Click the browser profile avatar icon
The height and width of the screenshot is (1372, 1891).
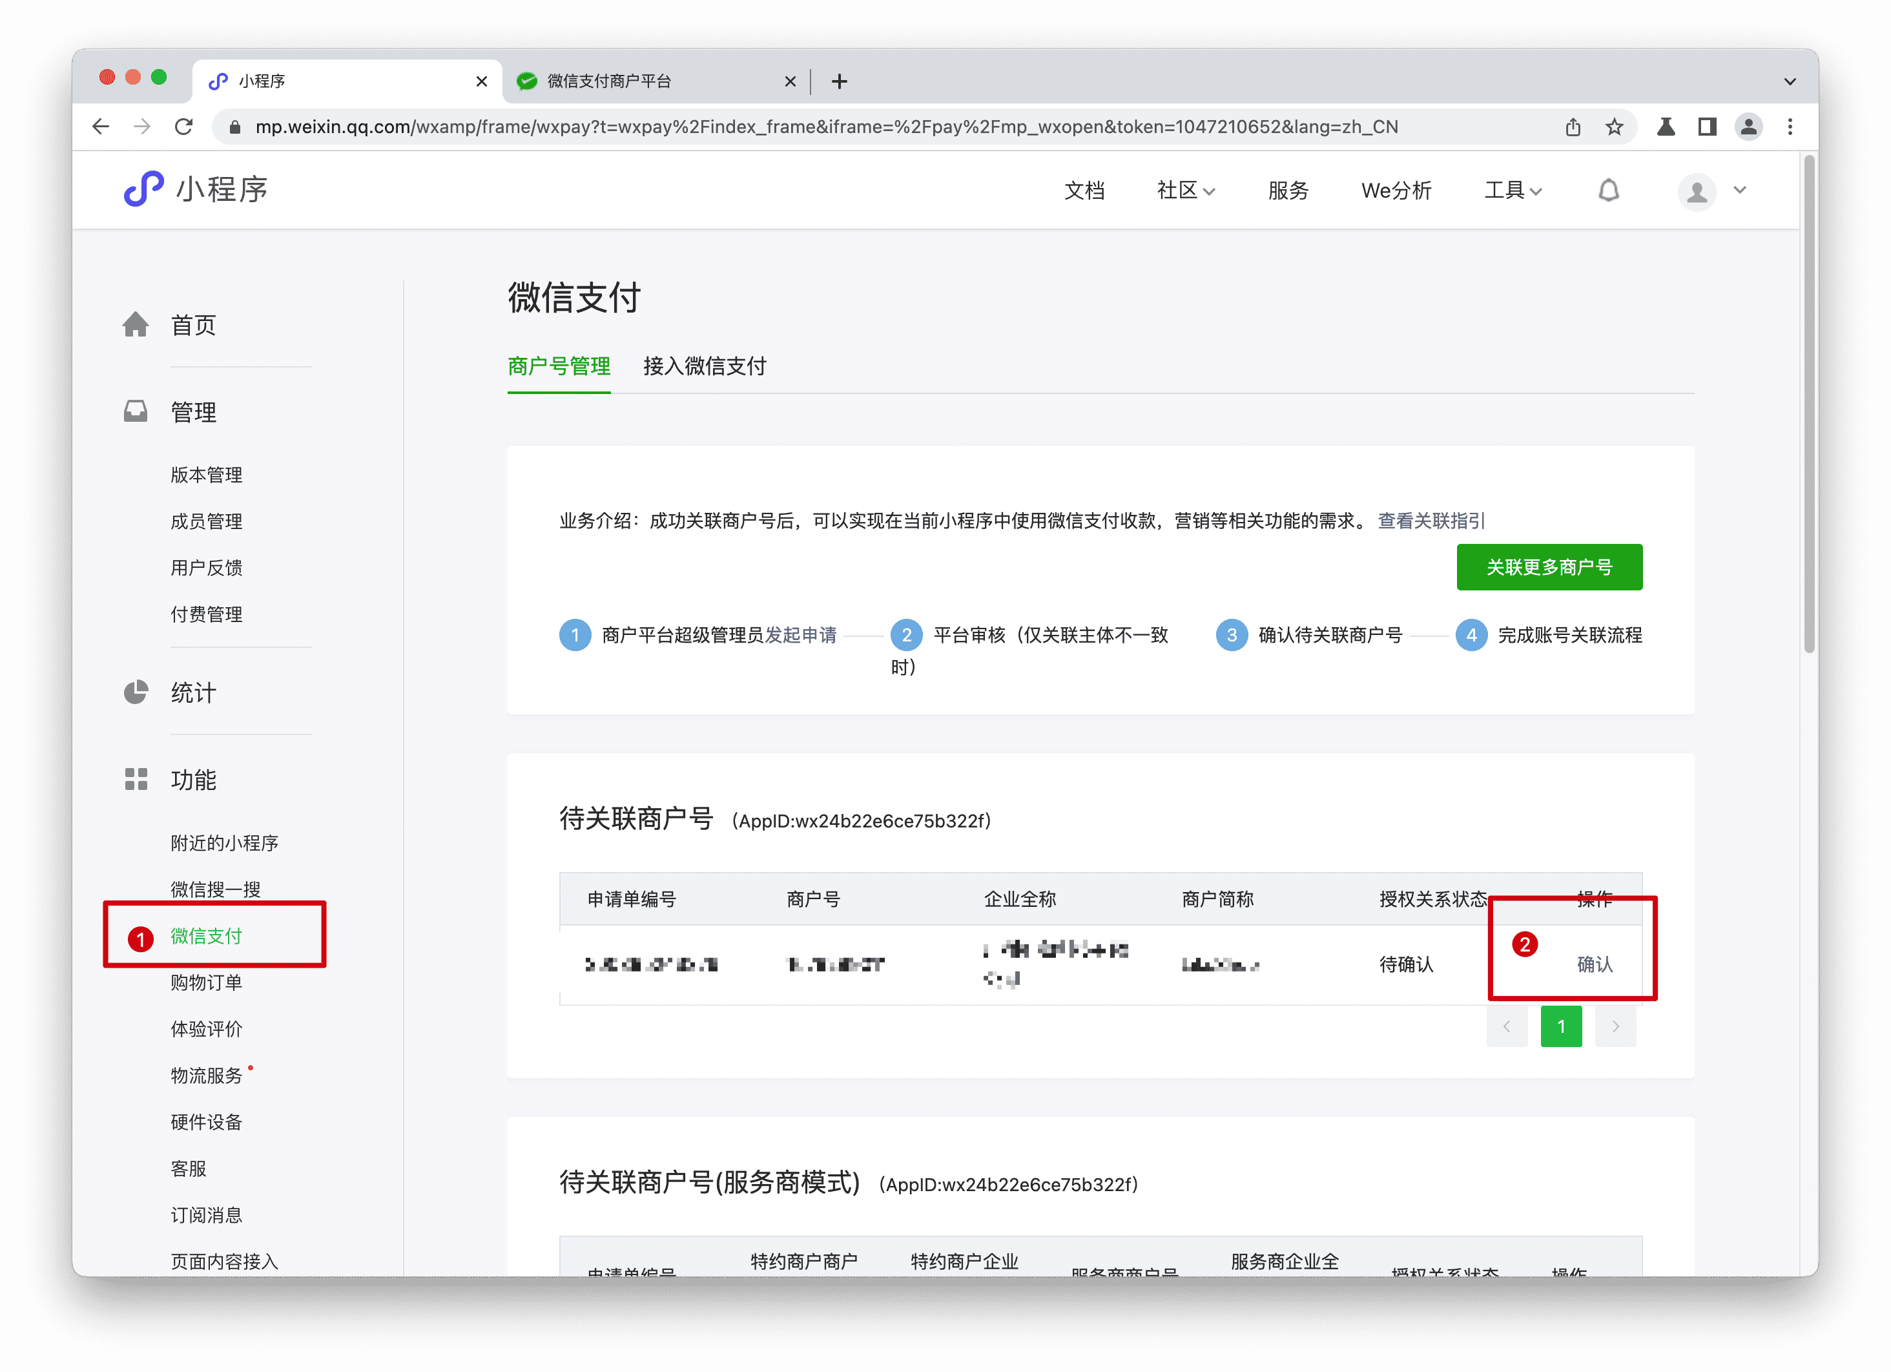[x=1748, y=127]
